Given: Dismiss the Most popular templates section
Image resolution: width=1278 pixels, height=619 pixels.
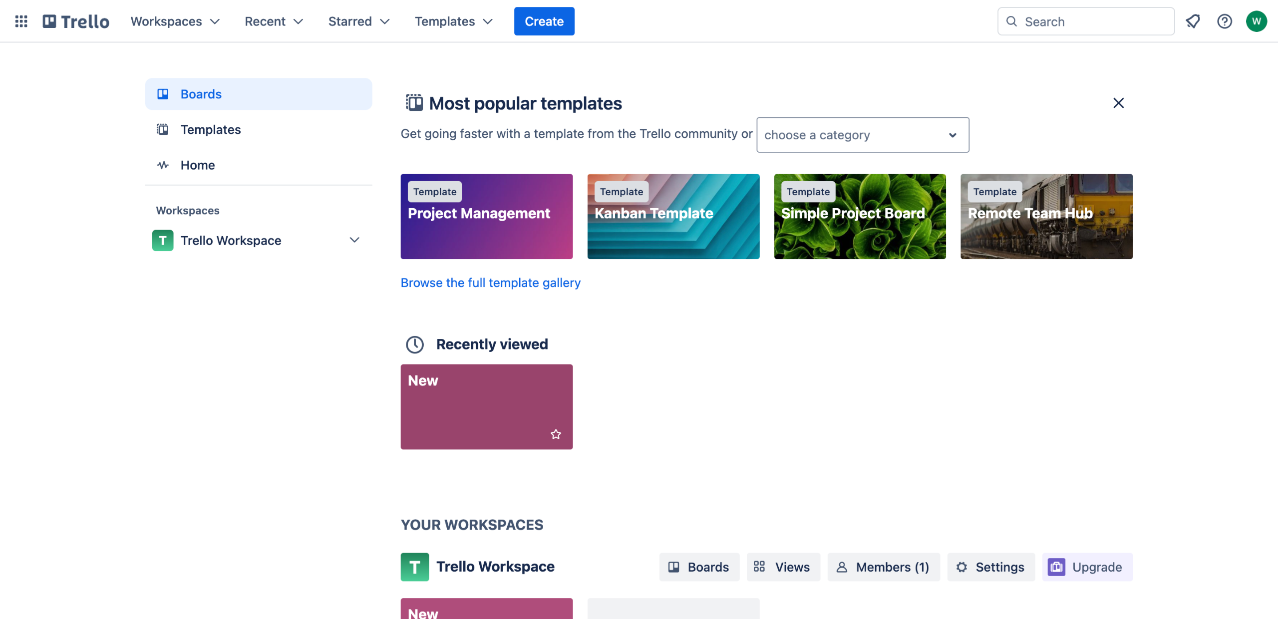Looking at the screenshot, I should (x=1118, y=103).
